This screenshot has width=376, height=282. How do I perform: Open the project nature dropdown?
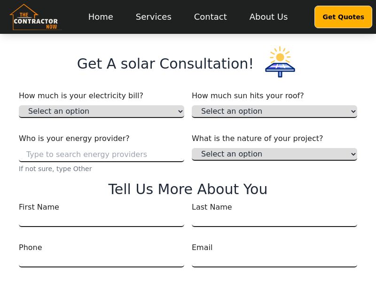(274, 154)
